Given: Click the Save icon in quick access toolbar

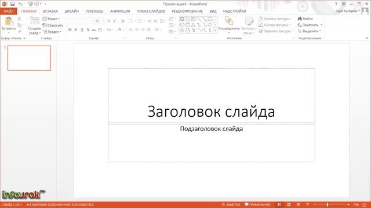Looking at the screenshot, I should (13, 4).
